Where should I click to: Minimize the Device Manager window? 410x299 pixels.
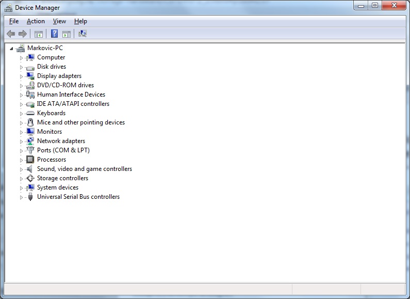[361, 6]
